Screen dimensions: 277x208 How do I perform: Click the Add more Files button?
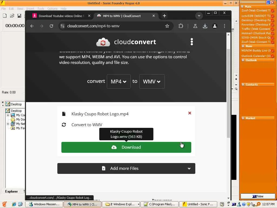[x=126, y=168]
